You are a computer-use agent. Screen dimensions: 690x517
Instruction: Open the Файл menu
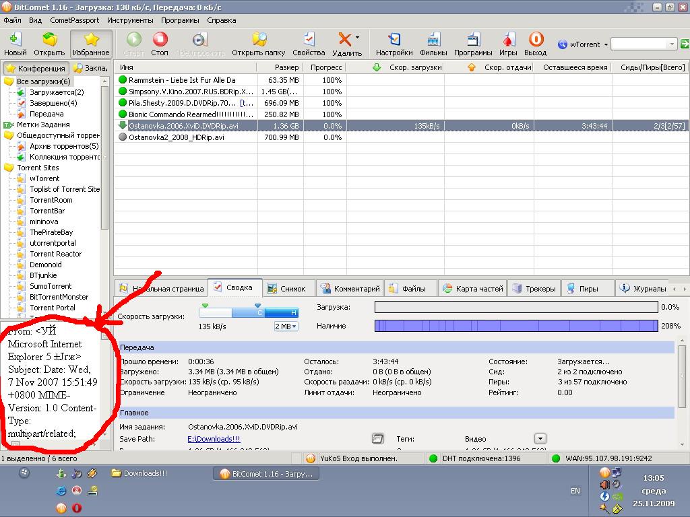tap(12, 20)
